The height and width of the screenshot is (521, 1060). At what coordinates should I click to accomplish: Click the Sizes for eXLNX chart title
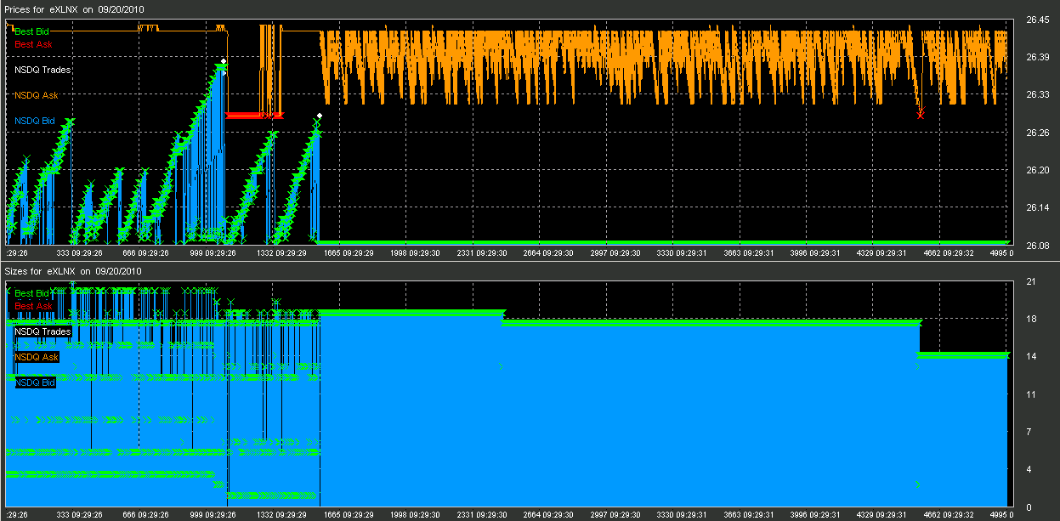tap(72, 271)
